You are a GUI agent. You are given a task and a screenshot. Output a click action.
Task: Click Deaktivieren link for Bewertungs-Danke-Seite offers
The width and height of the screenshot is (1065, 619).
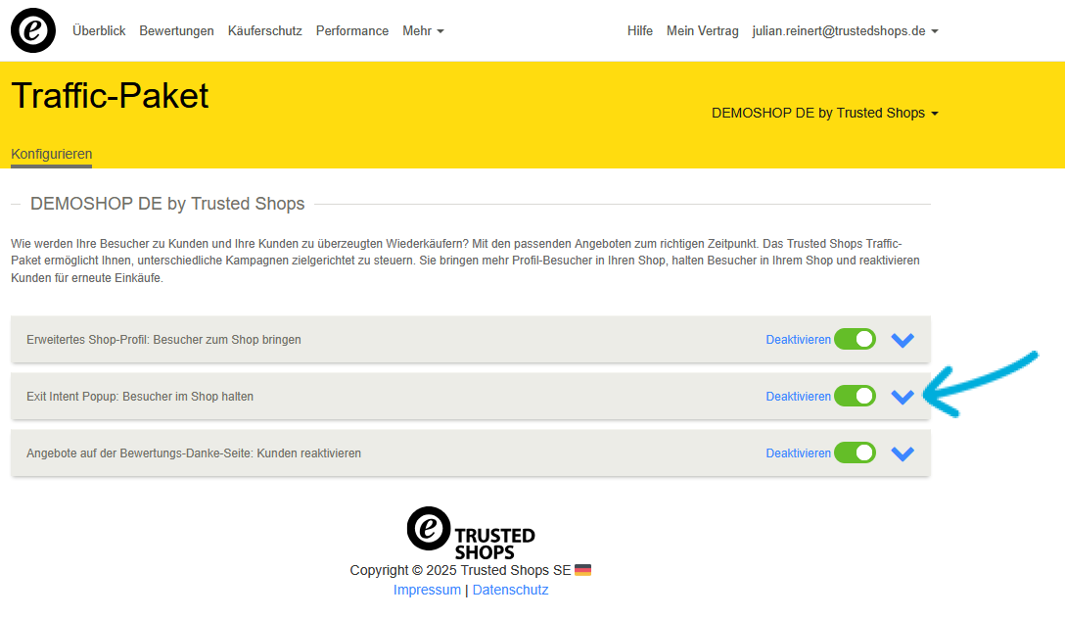(x=798, y=453)
